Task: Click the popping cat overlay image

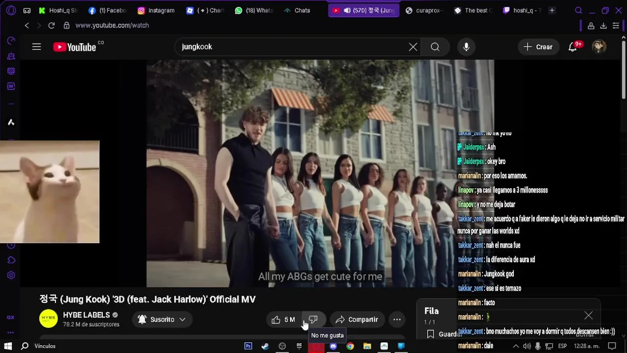Action: (x=49, y=192)
